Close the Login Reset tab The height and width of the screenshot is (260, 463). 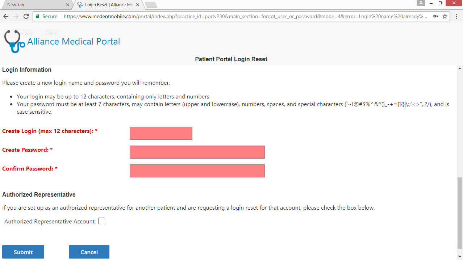pyautogui.click(x=139, y=5)
